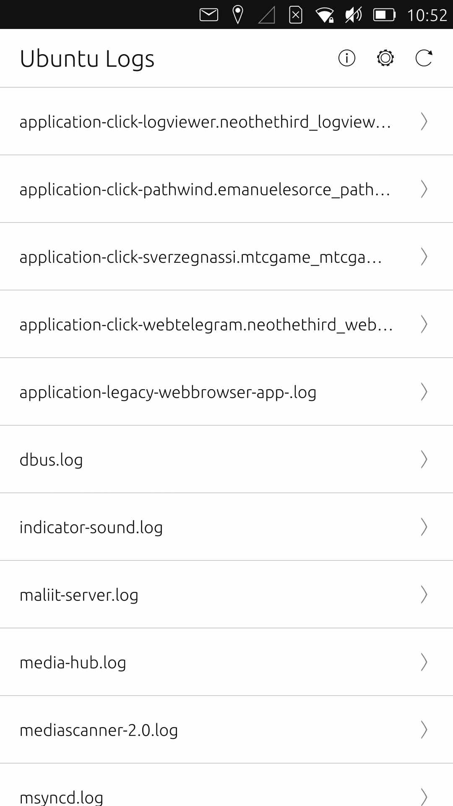Tap the location pin status icon
Screen dimensions: 453x806
(238, 15)
